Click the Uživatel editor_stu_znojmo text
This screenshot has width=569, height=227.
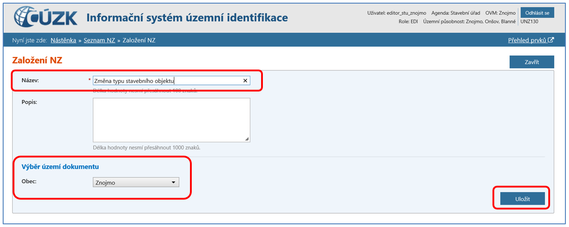coord(397,13)
